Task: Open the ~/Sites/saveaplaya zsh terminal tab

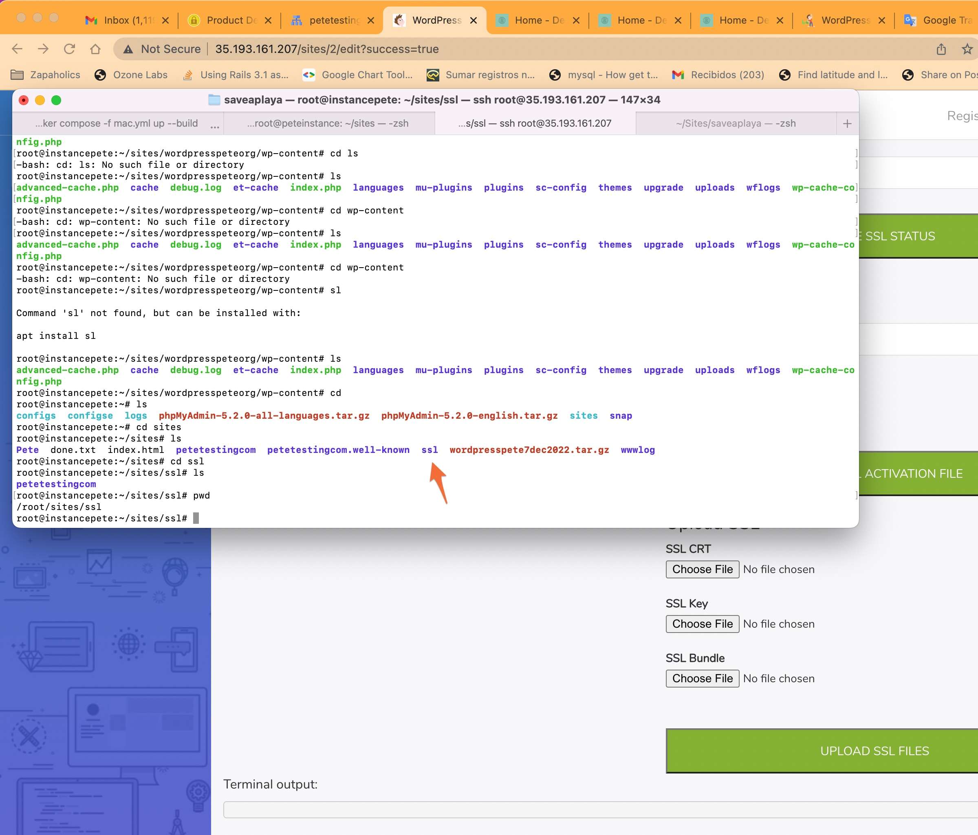Action: click(736, 123)
